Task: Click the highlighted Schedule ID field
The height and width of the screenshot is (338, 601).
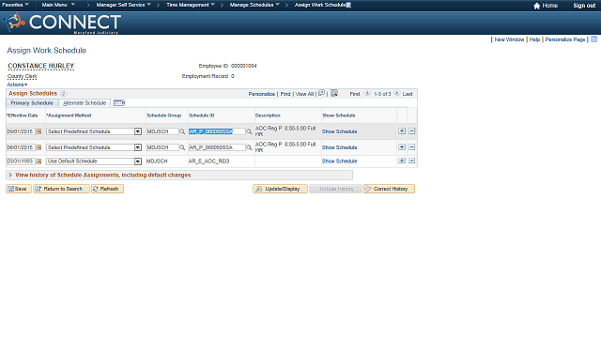Action: tap(217, 131)
